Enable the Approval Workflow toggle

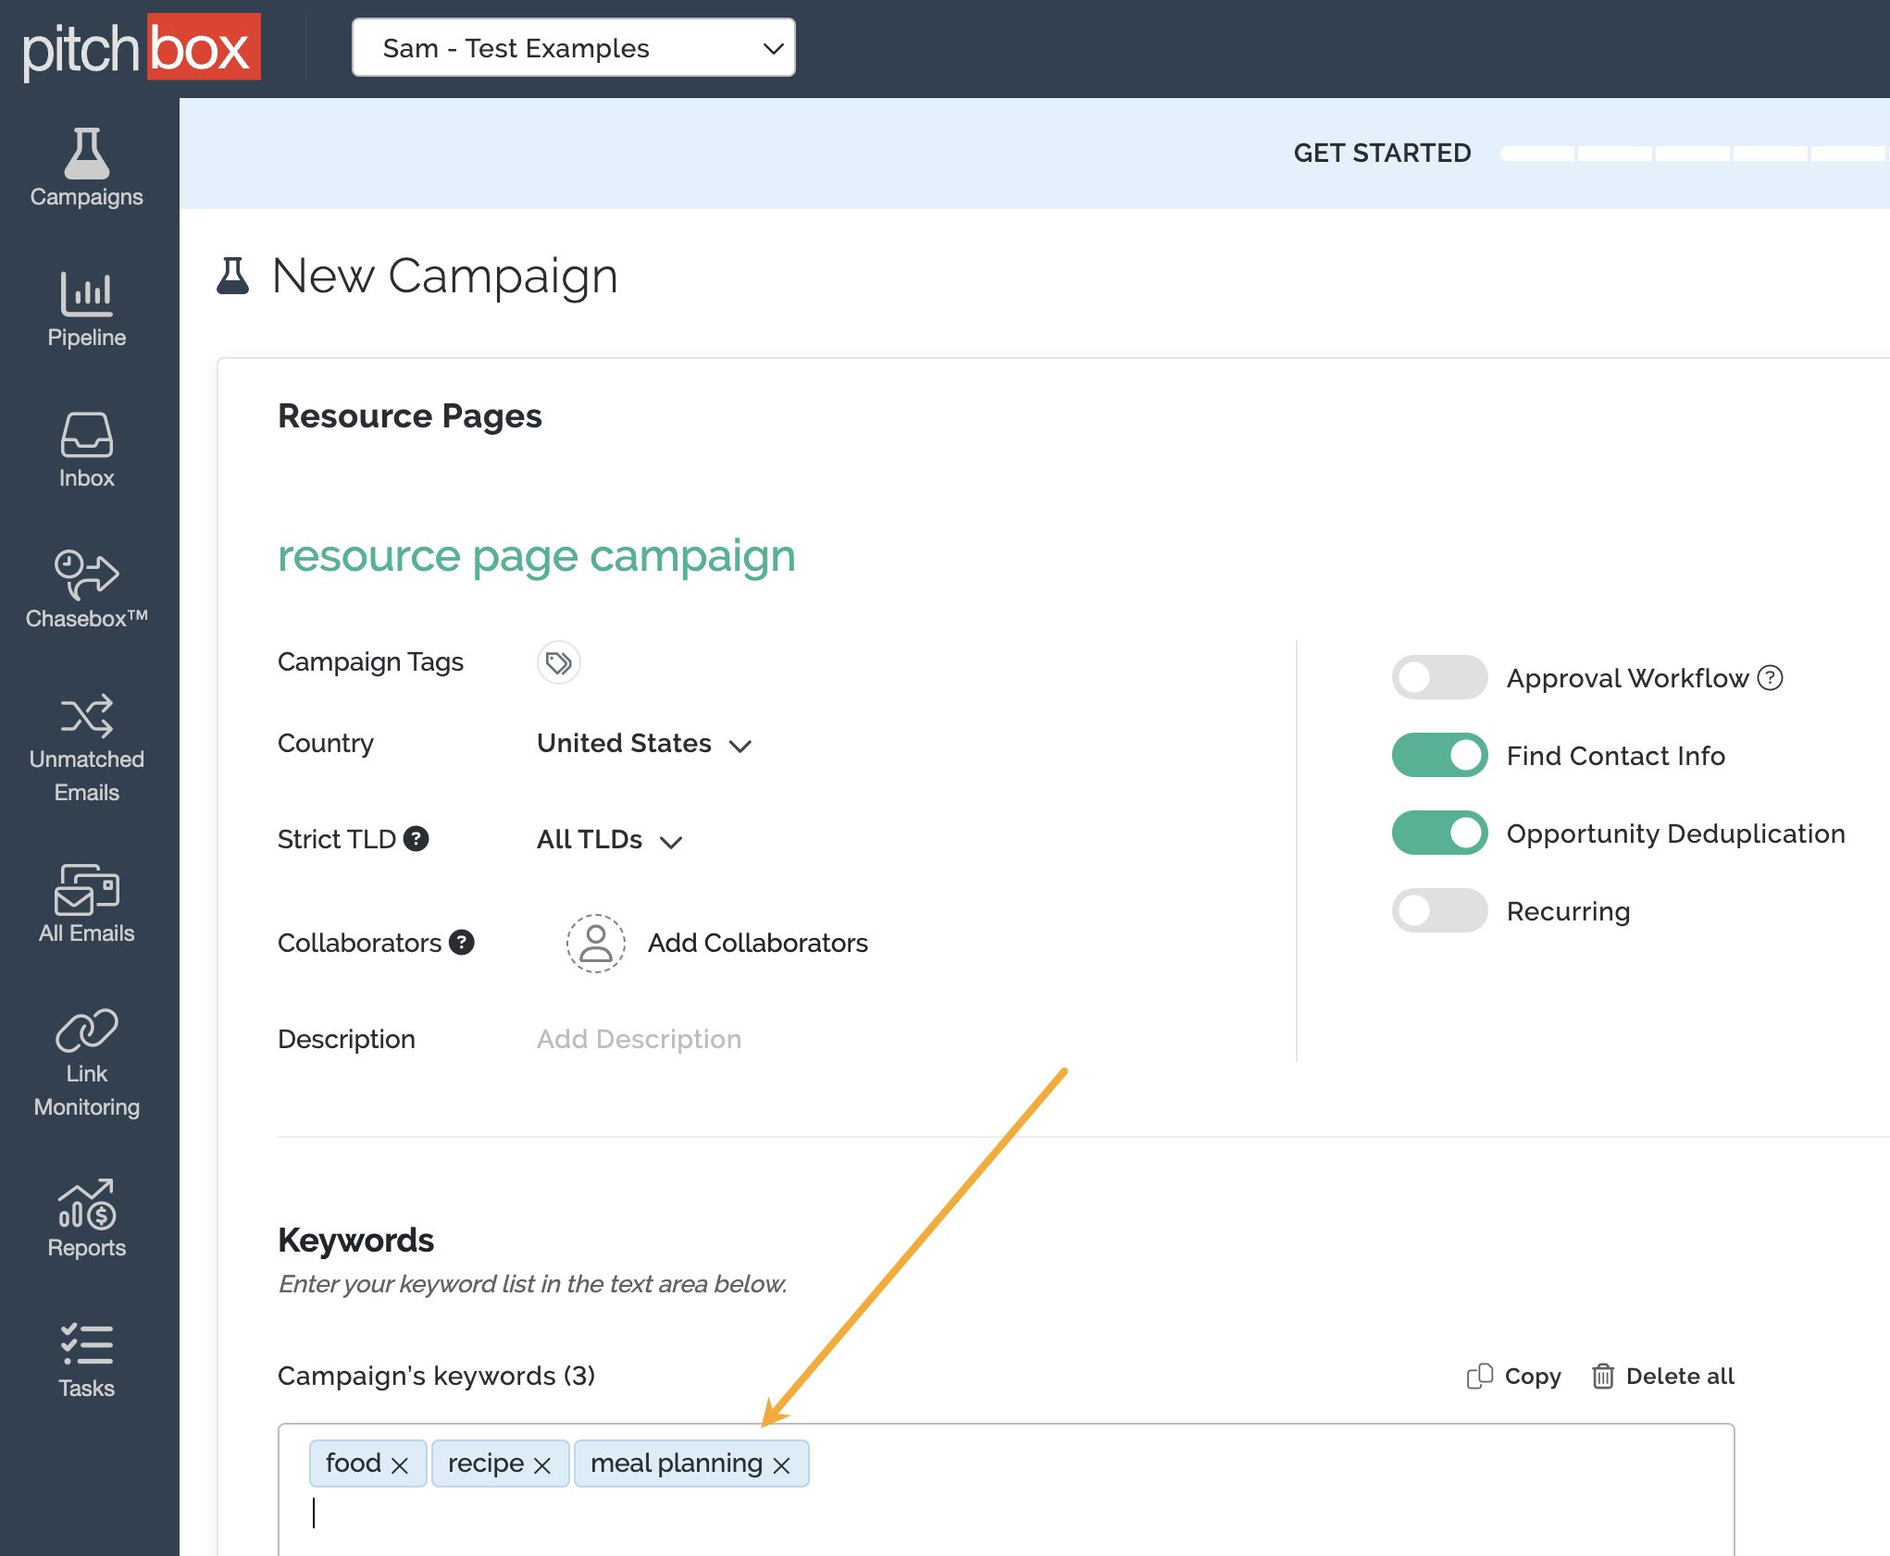tap(1438, 677)
